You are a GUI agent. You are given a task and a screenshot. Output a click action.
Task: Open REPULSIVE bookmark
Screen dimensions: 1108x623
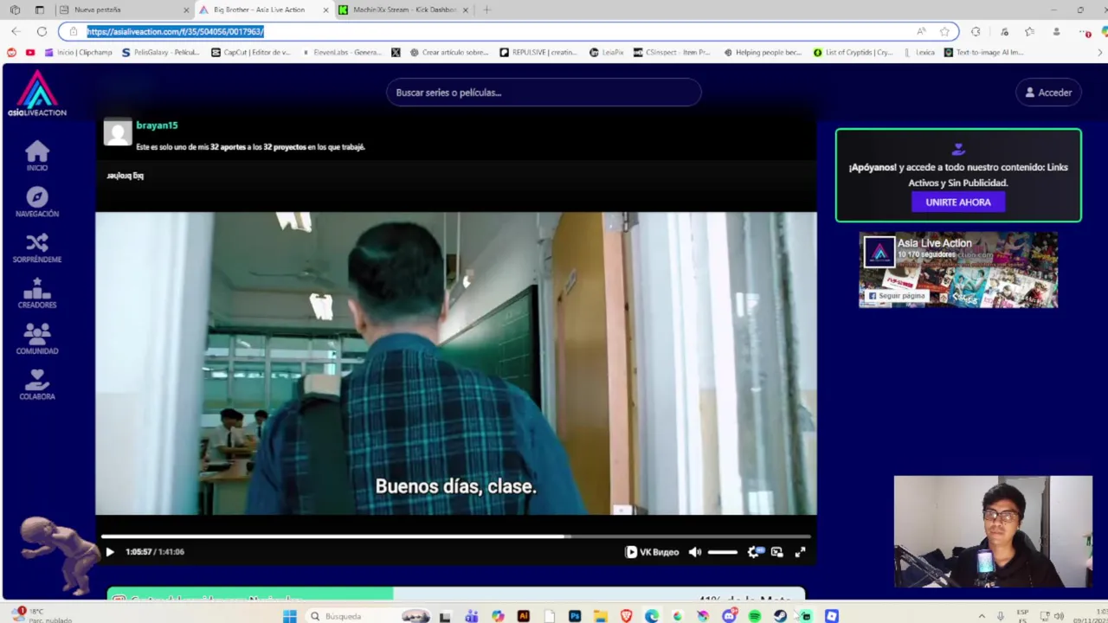pyautogui.click(x=538, y=52)
